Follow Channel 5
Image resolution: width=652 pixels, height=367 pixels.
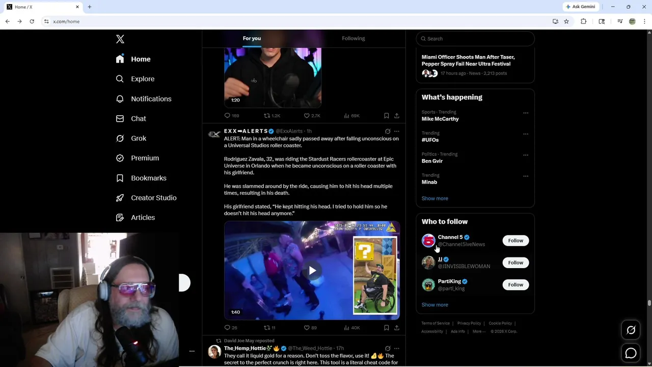(x=515, y=241)
